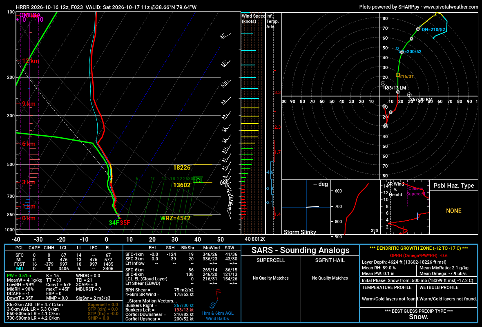This screenshot has height=327, width=482.
Task: Click the 13602' height label
Action: 182,185
